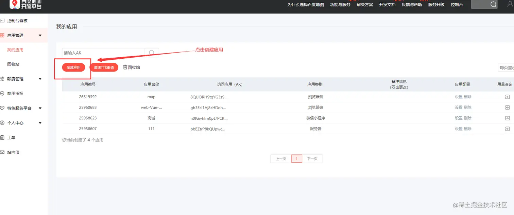Click application name 商城
This screenshot has width=514, height=215.
[x=151, y=118]
